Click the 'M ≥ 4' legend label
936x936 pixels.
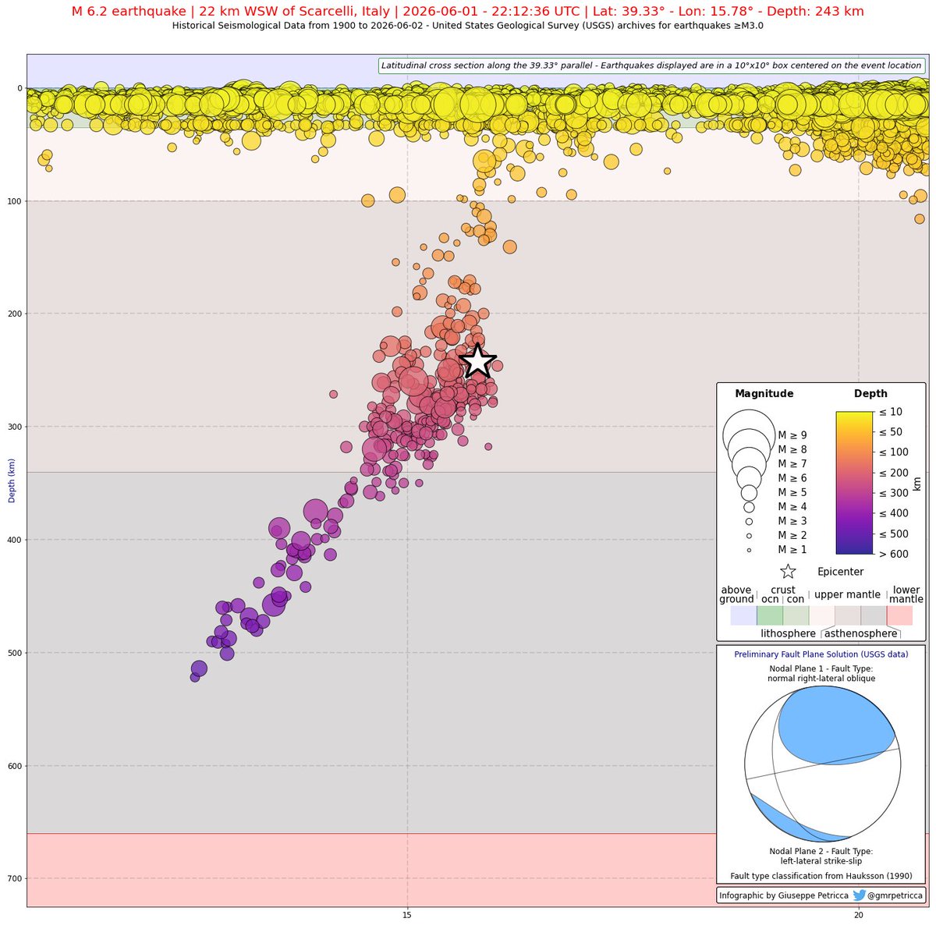point(792,507)
